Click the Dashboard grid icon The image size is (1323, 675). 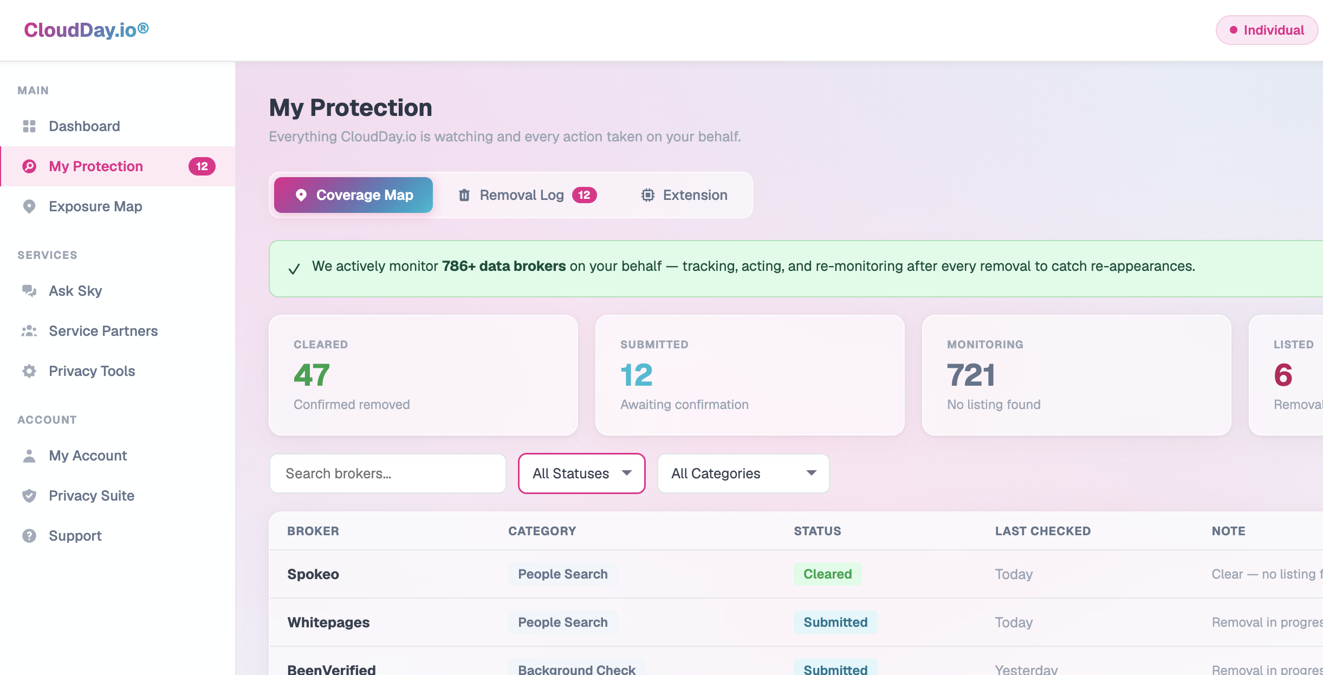29,126
